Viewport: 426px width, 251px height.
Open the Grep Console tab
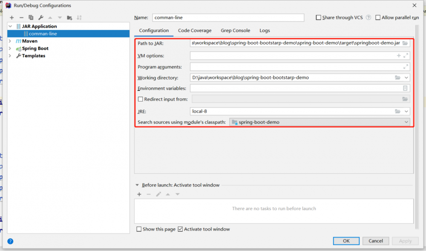point(235,30)
